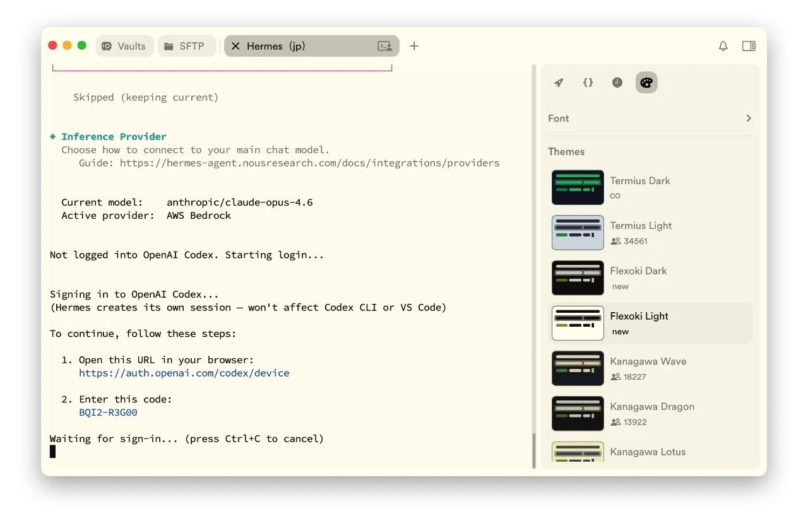Switch to the SFTP tab
The width and height of the screenshot is (808, 531).
point(187,46)
